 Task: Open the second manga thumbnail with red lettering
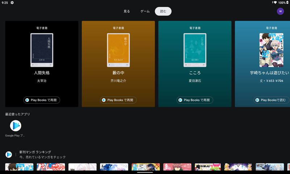click(51, 167)
